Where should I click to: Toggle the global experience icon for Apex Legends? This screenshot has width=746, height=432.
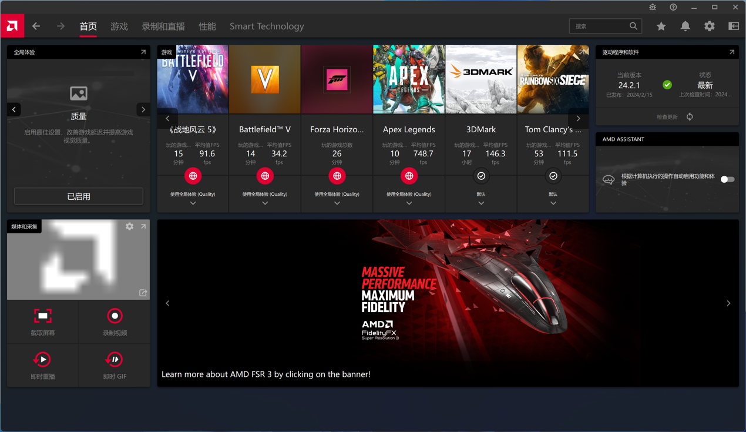(409, 176)
